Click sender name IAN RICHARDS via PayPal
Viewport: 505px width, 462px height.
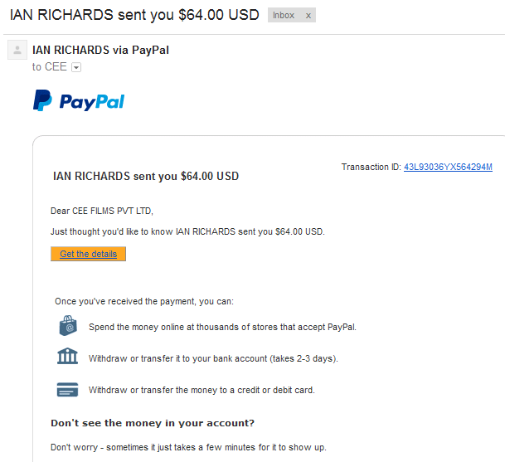pos(100,51)
